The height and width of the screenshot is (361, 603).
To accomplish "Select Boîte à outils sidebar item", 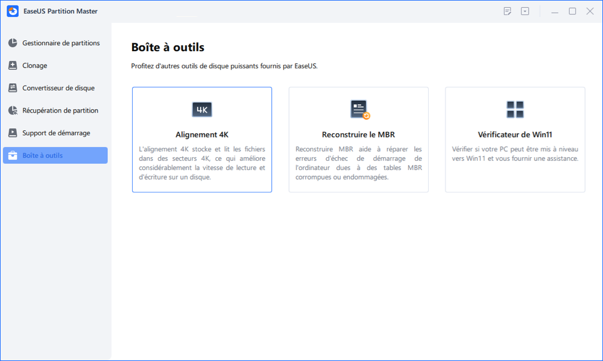I will [x=55, y=155].
